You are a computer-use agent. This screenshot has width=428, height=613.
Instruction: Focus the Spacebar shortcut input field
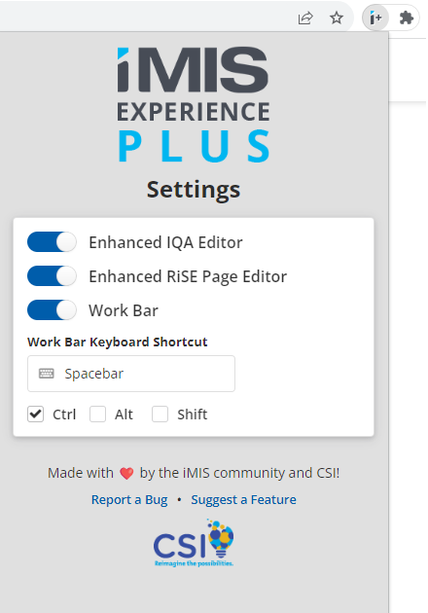tap(131, 374)
